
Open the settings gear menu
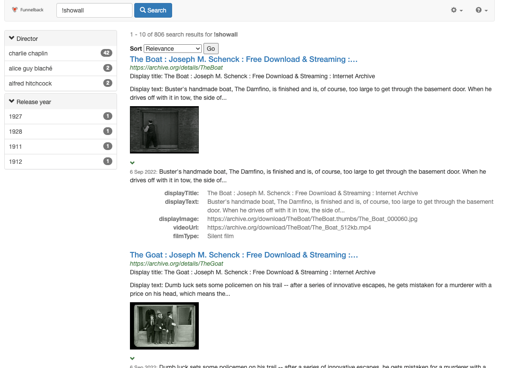coord(457,10)
